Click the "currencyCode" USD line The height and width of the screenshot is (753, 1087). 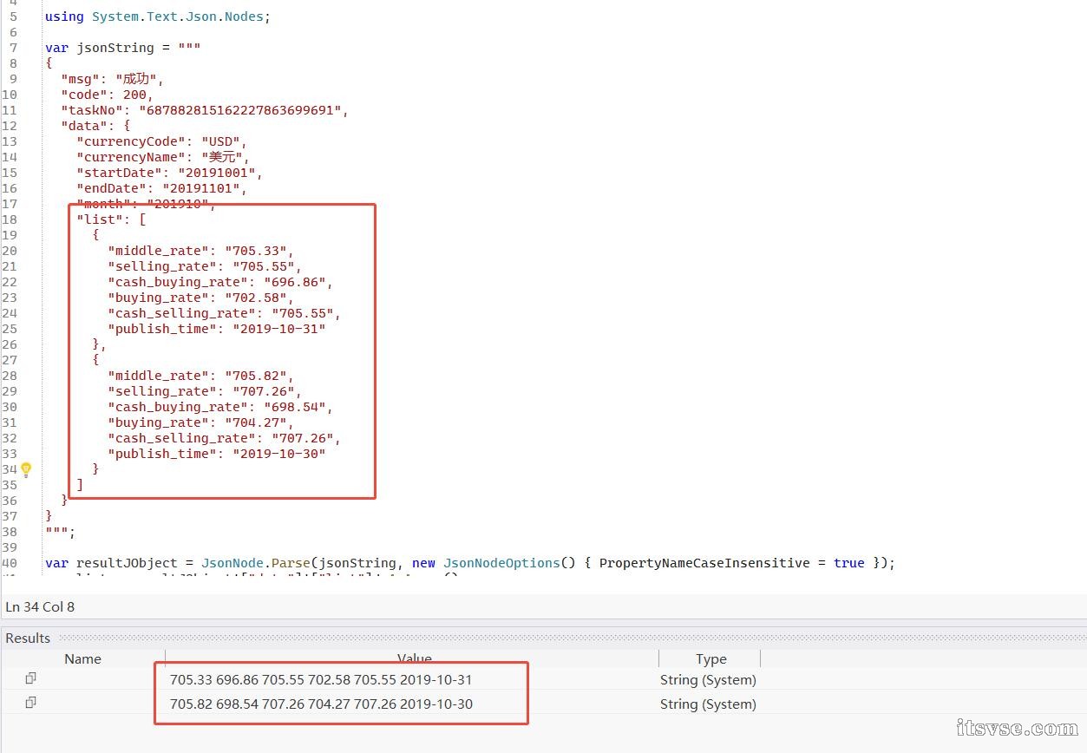[x=162, y=141]
